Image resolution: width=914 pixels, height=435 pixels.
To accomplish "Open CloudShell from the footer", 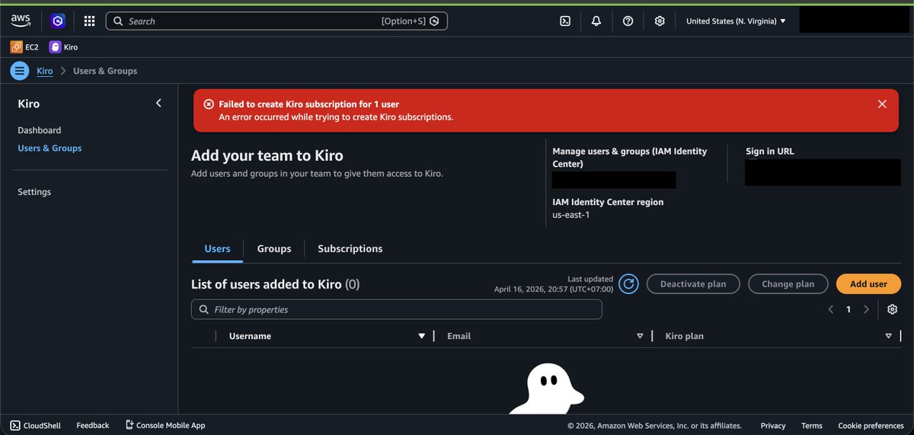I will [35, 425].
